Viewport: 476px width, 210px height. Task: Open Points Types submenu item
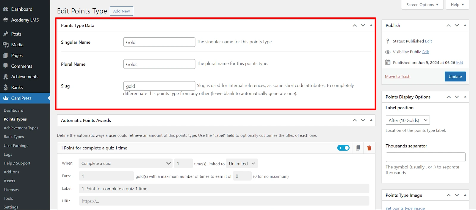tap(15, 119)
